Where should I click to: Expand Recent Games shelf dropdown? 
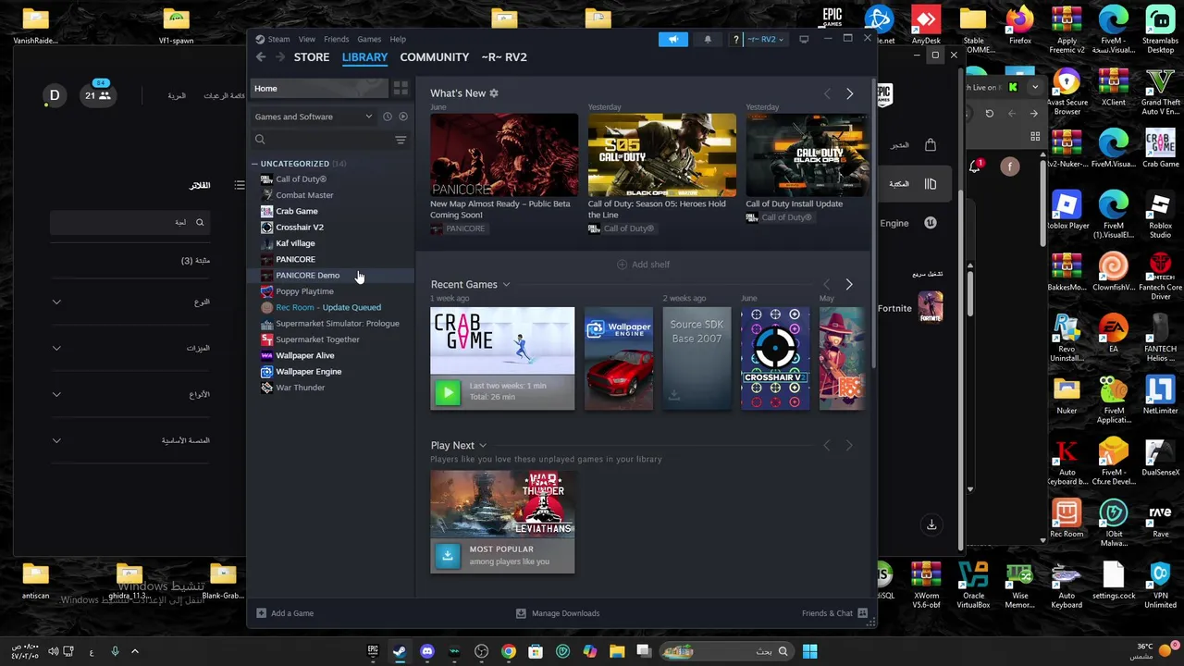pos(506,285)
